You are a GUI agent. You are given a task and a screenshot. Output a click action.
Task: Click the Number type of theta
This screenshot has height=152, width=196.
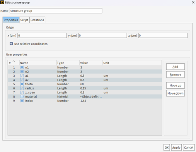(x=63, y=84)
